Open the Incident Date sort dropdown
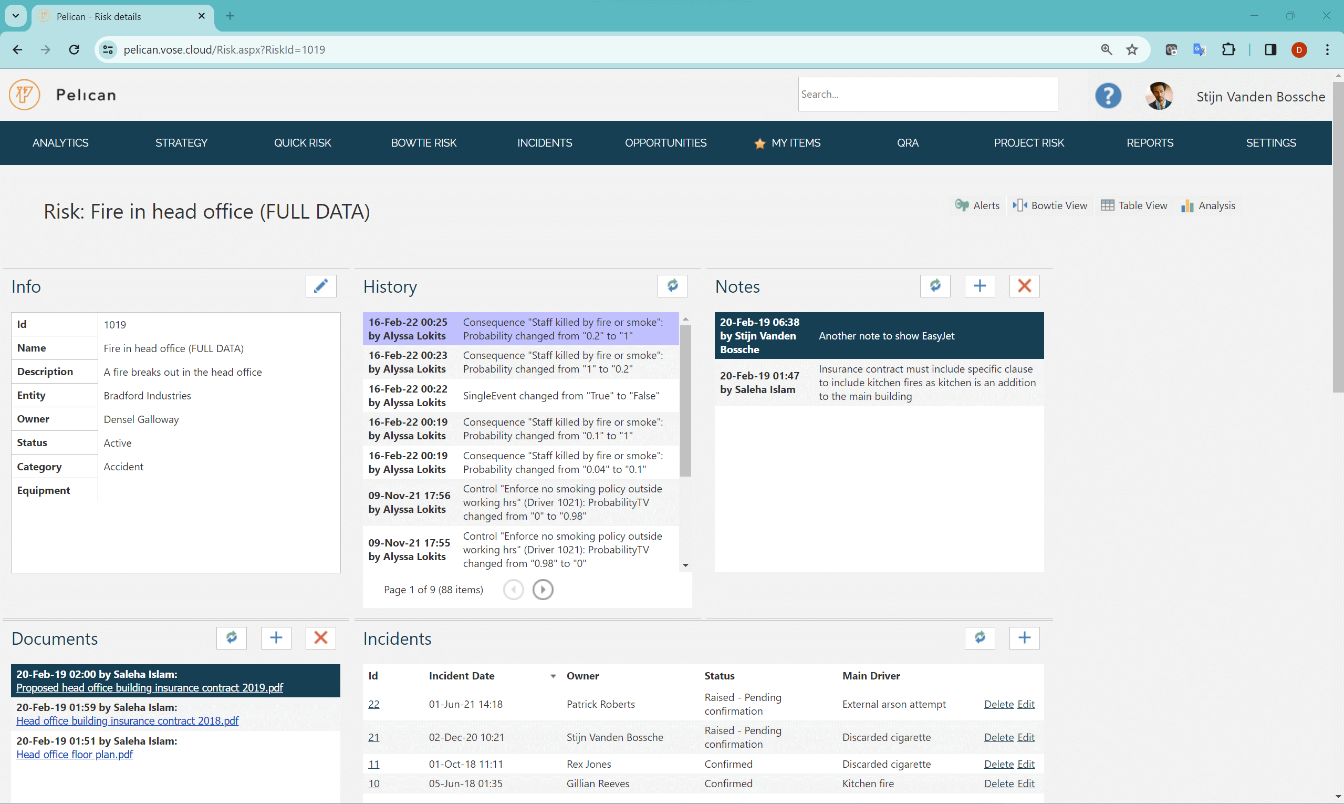 coord(553,676)
